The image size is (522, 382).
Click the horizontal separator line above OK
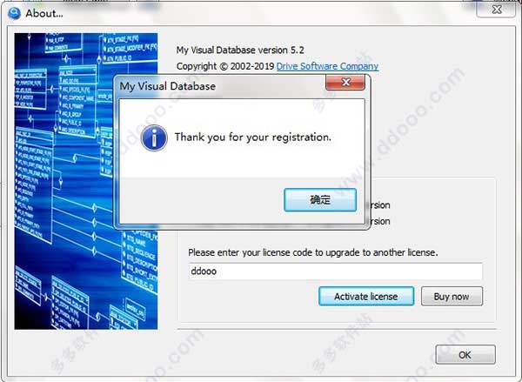click(337, 330)
